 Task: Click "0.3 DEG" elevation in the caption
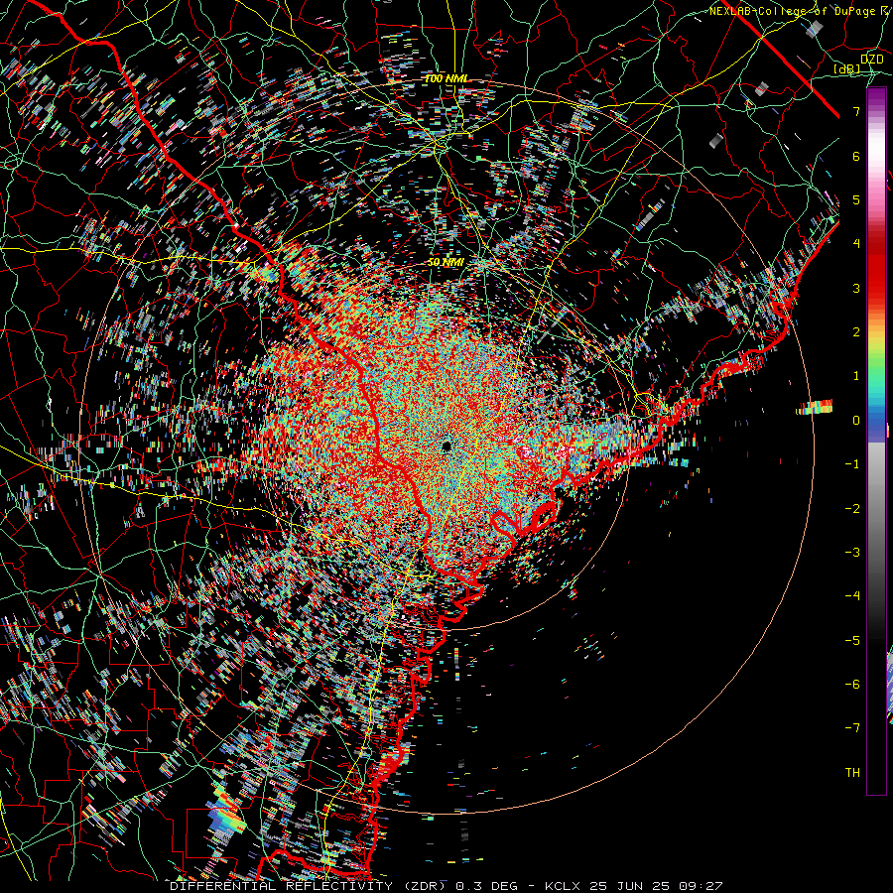[x=487, y=886]
